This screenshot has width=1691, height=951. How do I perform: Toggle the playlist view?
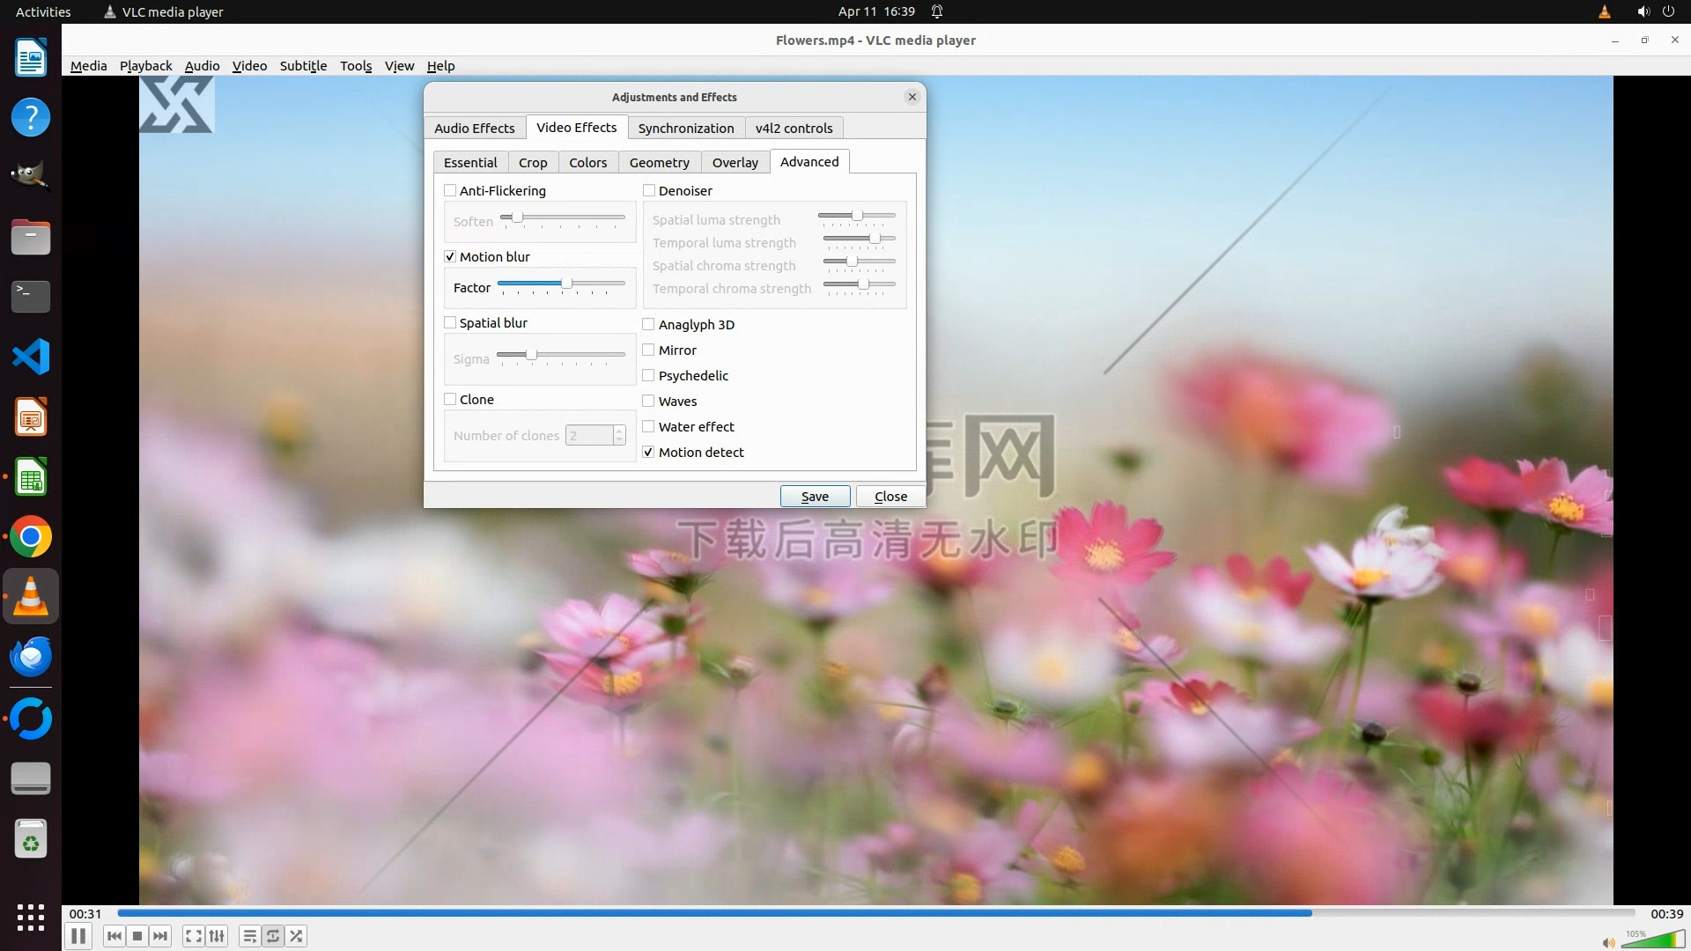(x=250, y=936)
